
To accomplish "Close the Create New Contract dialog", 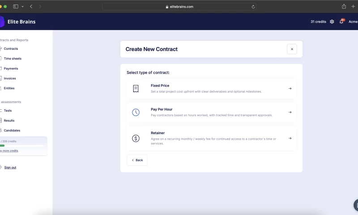I will [292, 49].
